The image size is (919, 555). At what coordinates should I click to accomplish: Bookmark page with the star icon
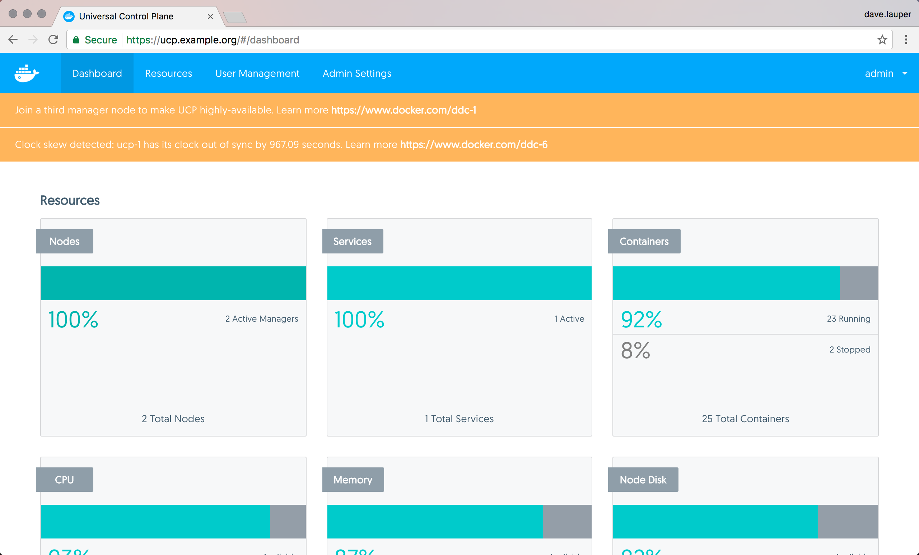882,39
